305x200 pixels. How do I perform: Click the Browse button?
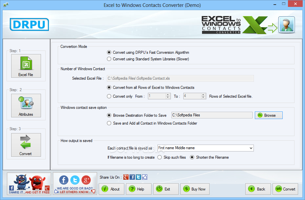(x=269, y=115)
